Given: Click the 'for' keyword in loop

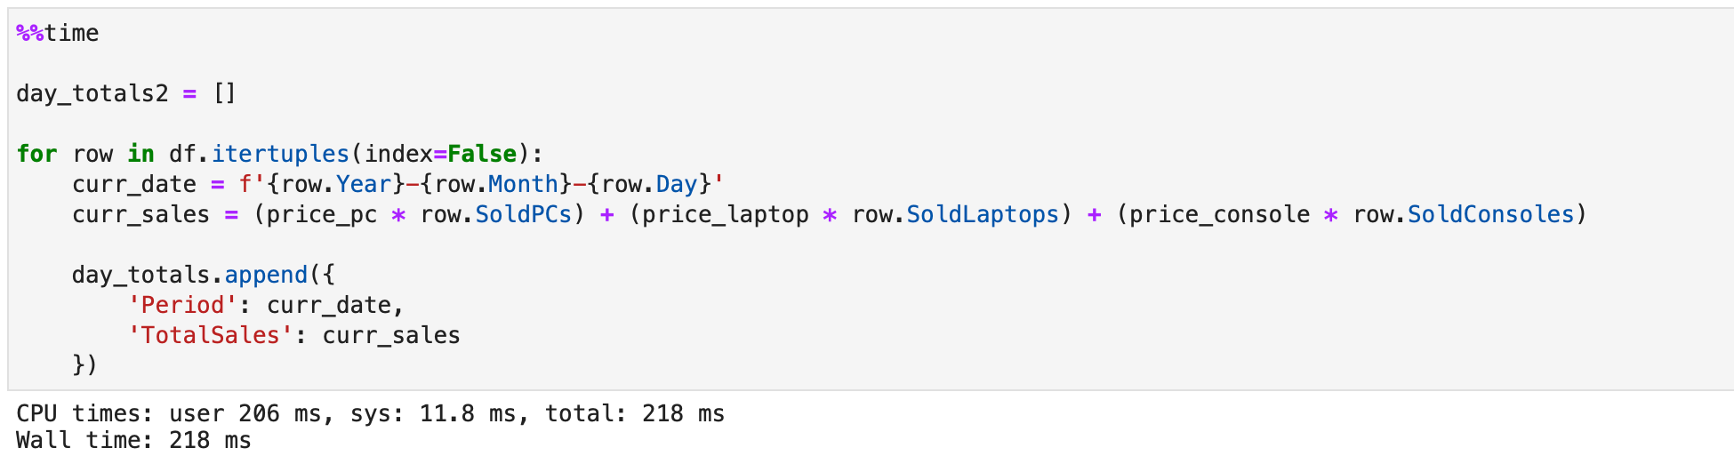Looking at the screenshot, I should tap(36, 155).
